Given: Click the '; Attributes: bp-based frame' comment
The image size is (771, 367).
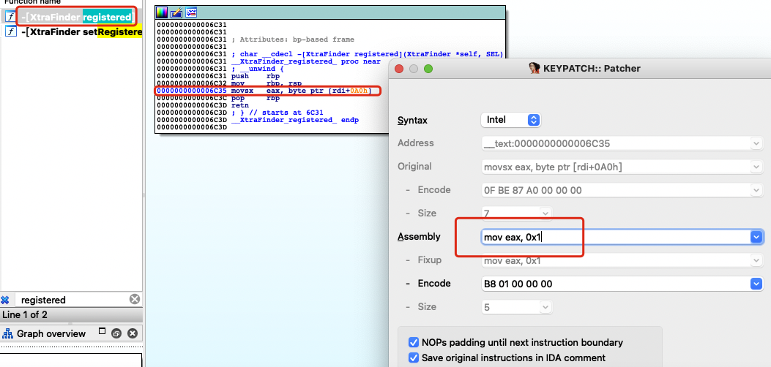Looking at the screenshot, I should (x=292, y=39).
